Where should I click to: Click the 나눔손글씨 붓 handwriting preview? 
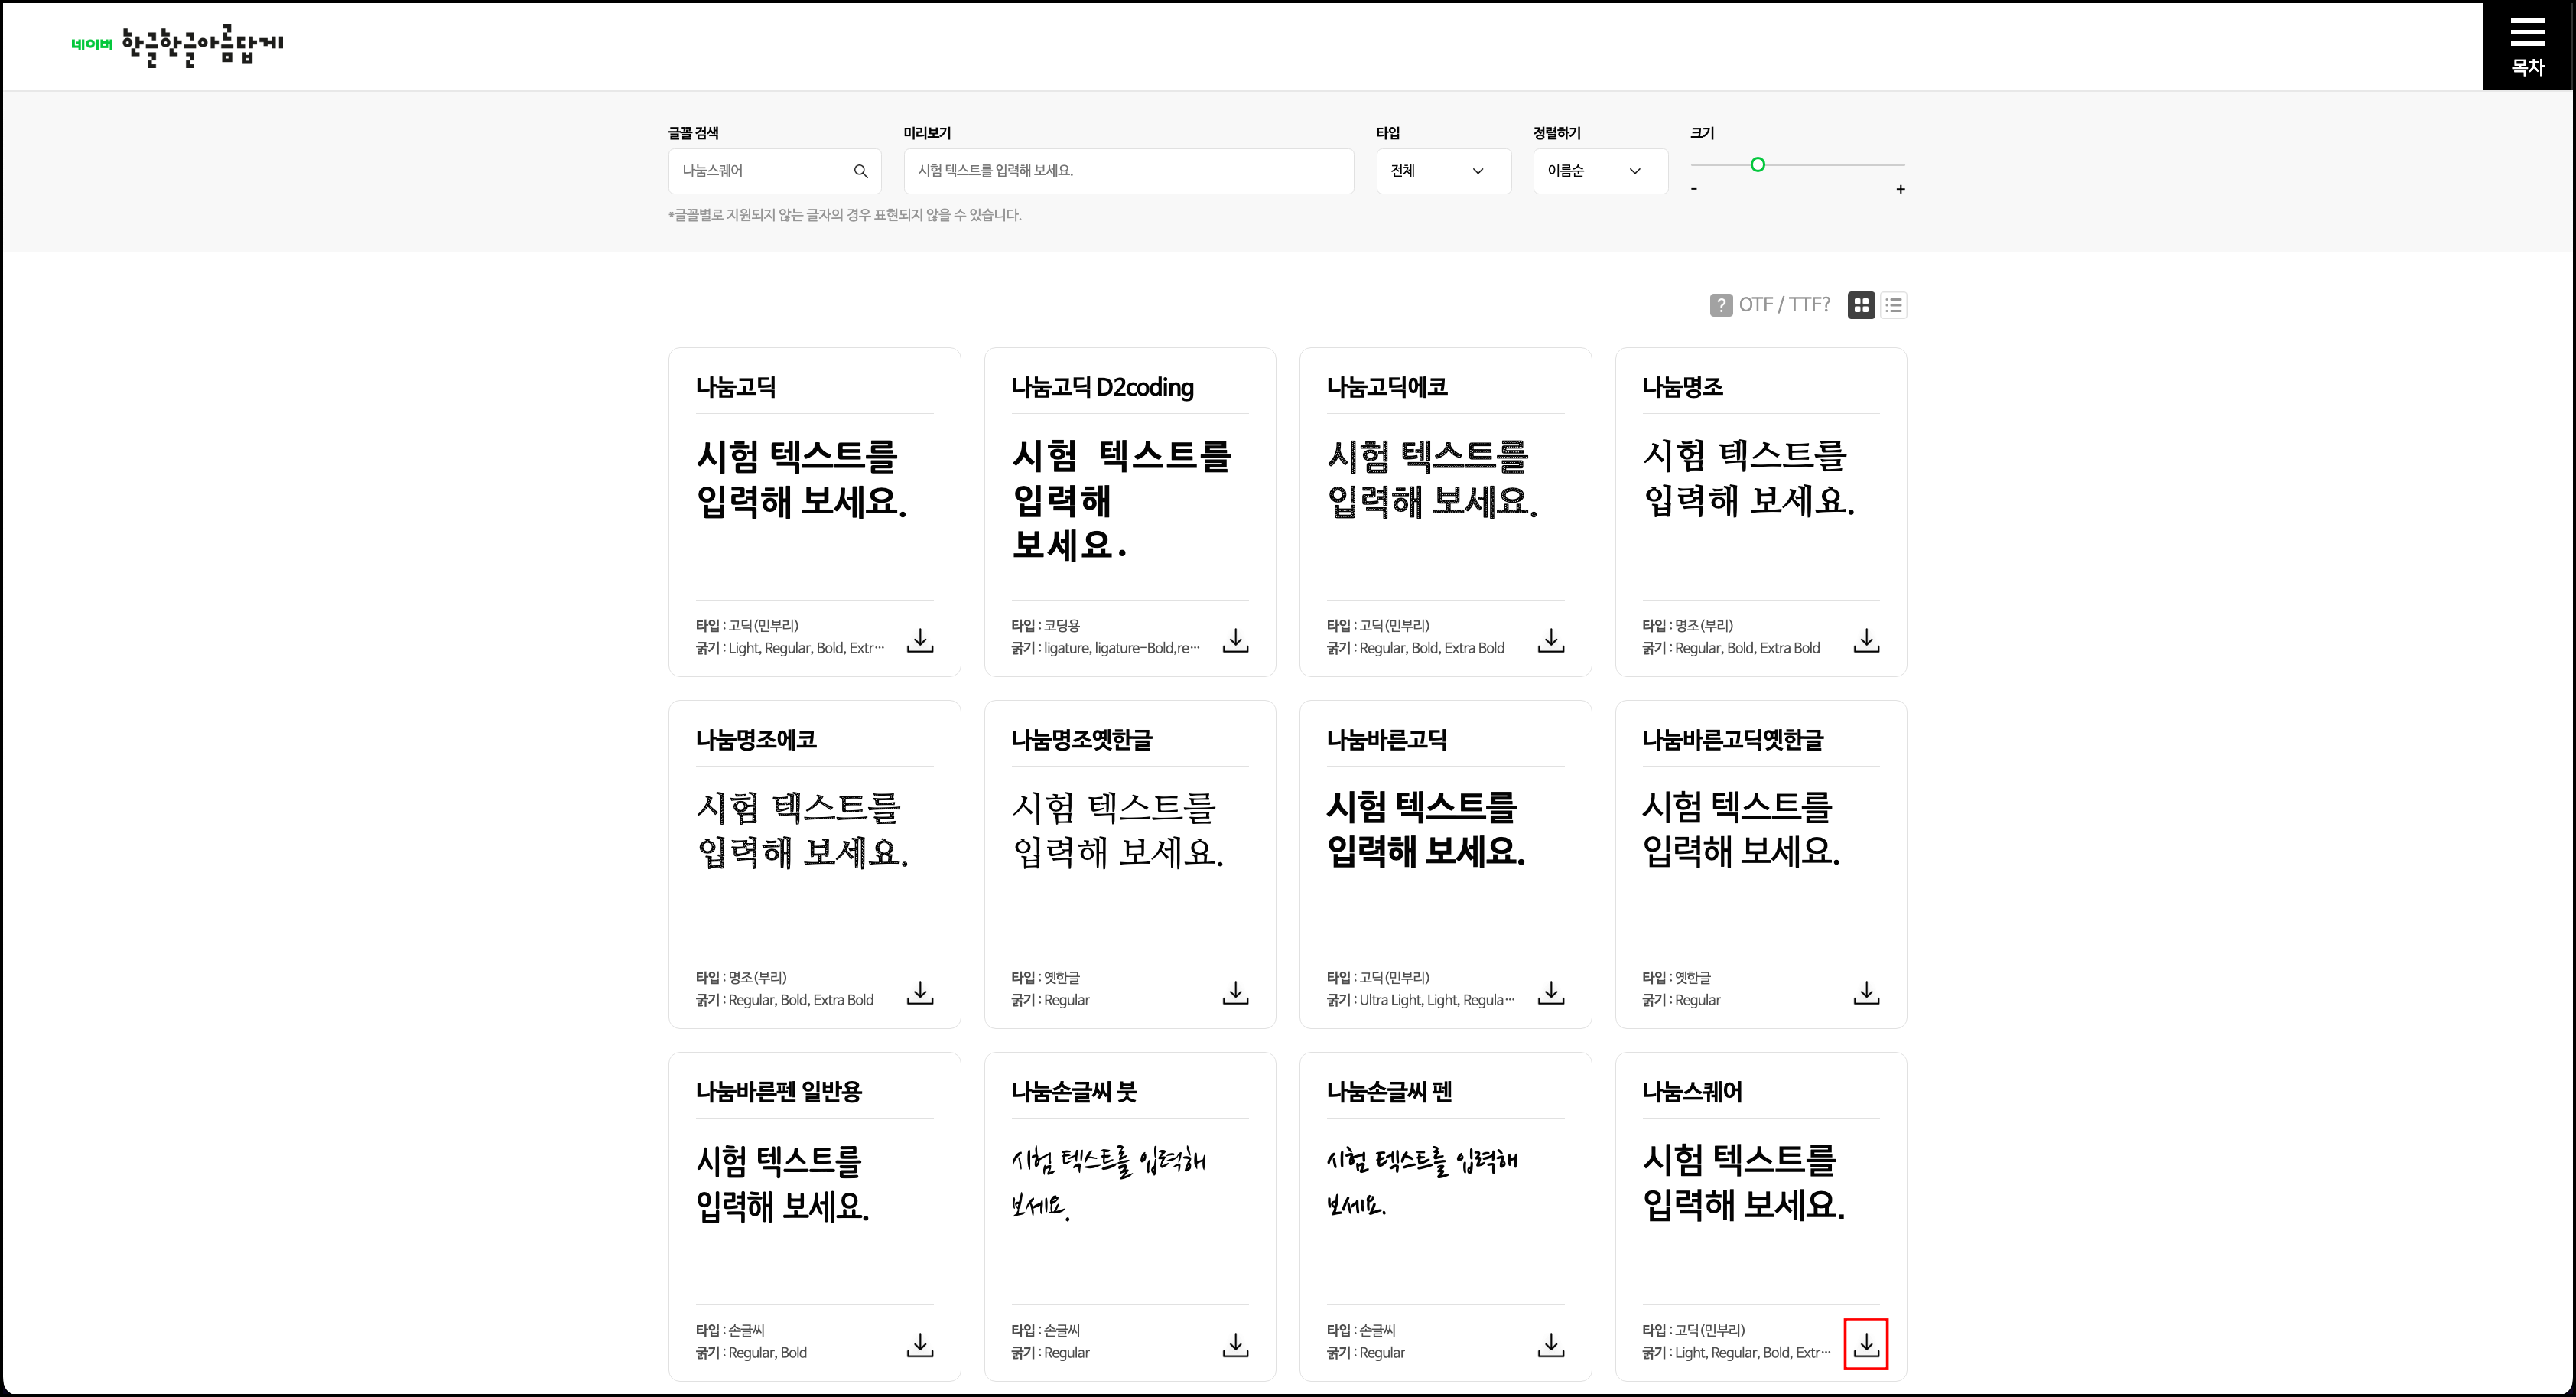(x=1108, y=1183)
